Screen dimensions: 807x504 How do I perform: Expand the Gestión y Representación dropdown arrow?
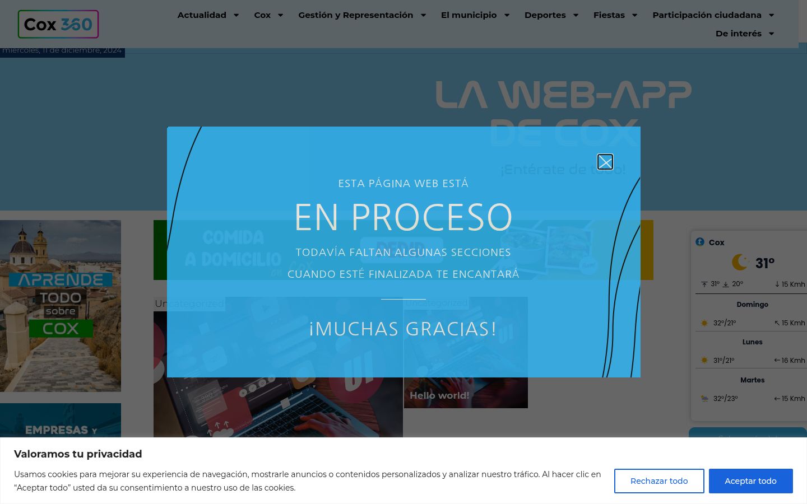click(x=423, y=15)
